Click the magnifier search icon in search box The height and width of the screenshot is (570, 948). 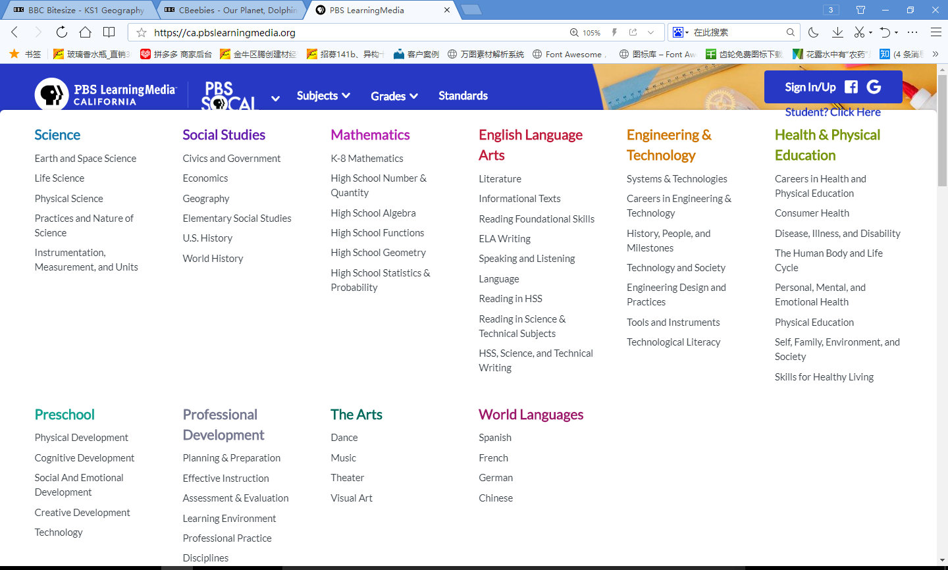click(790, 32)
